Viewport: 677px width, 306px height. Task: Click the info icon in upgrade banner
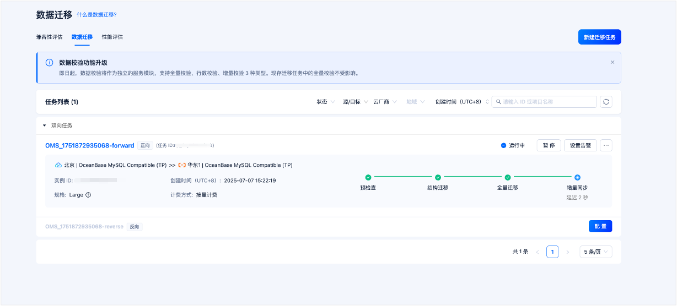coord(50,63)
